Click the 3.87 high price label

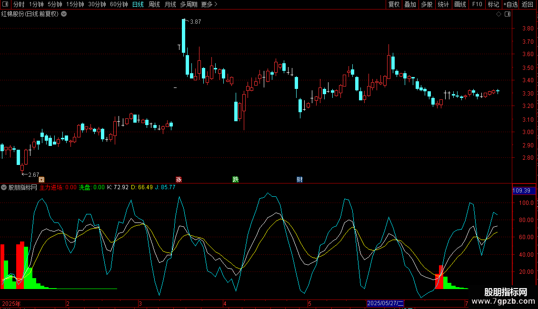coord(196,21)
